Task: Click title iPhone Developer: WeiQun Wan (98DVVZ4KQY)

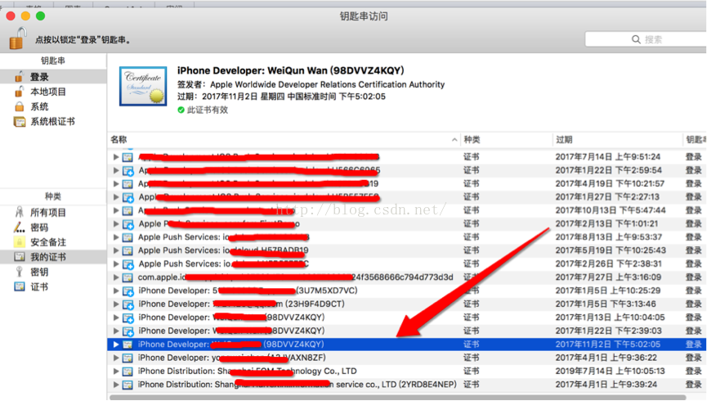Action: [290, 70]
